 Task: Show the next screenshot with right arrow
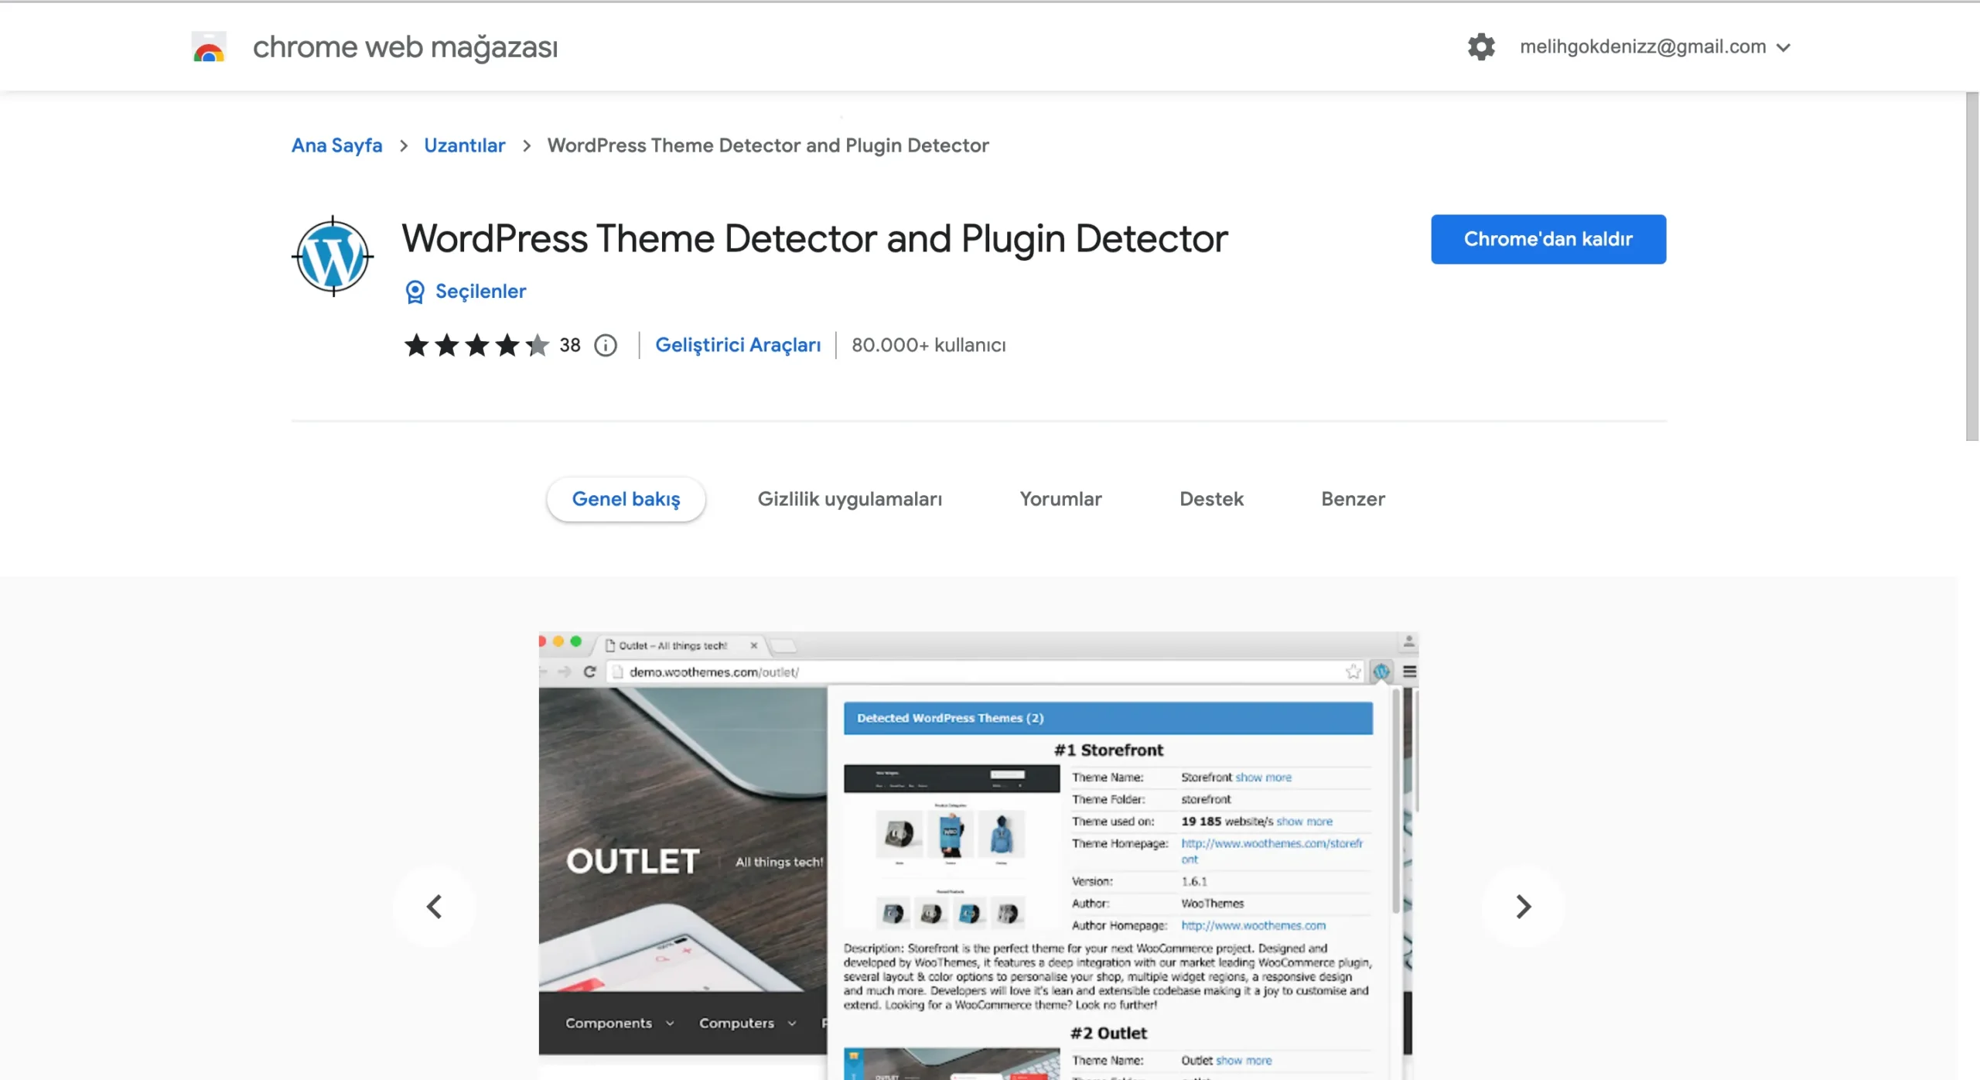(x=1523, y=906)
